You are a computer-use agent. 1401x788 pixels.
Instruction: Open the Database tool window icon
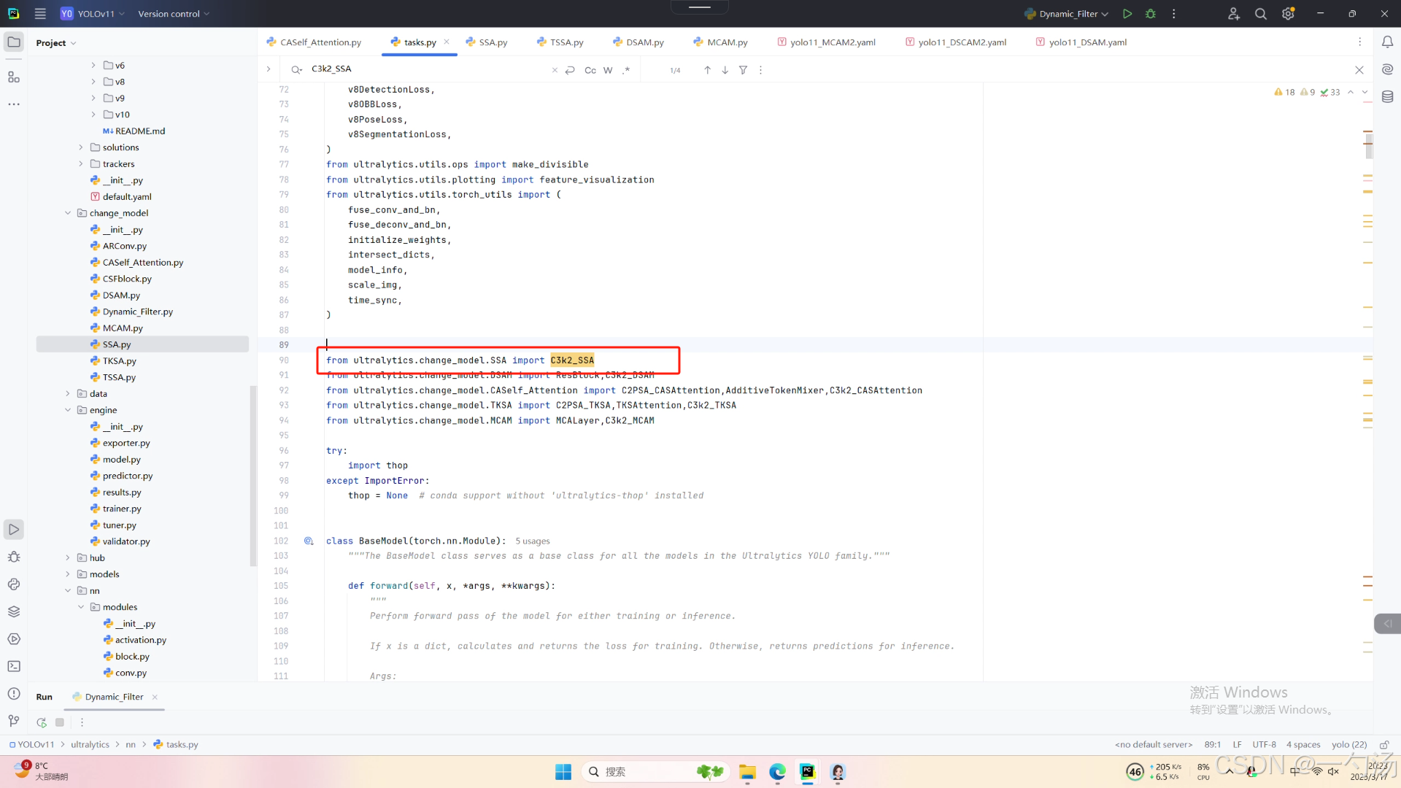click(1387, 97)
